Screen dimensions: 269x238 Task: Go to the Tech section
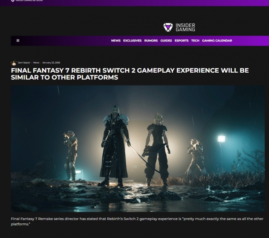[195, 41]
